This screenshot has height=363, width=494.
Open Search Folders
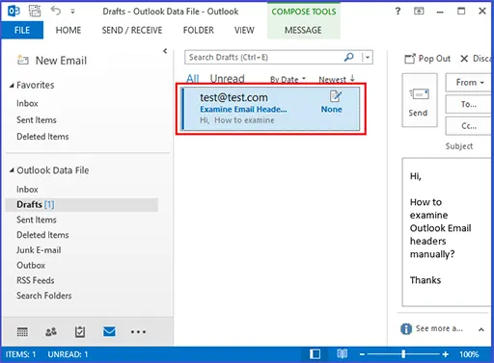(x=44, y=296)
